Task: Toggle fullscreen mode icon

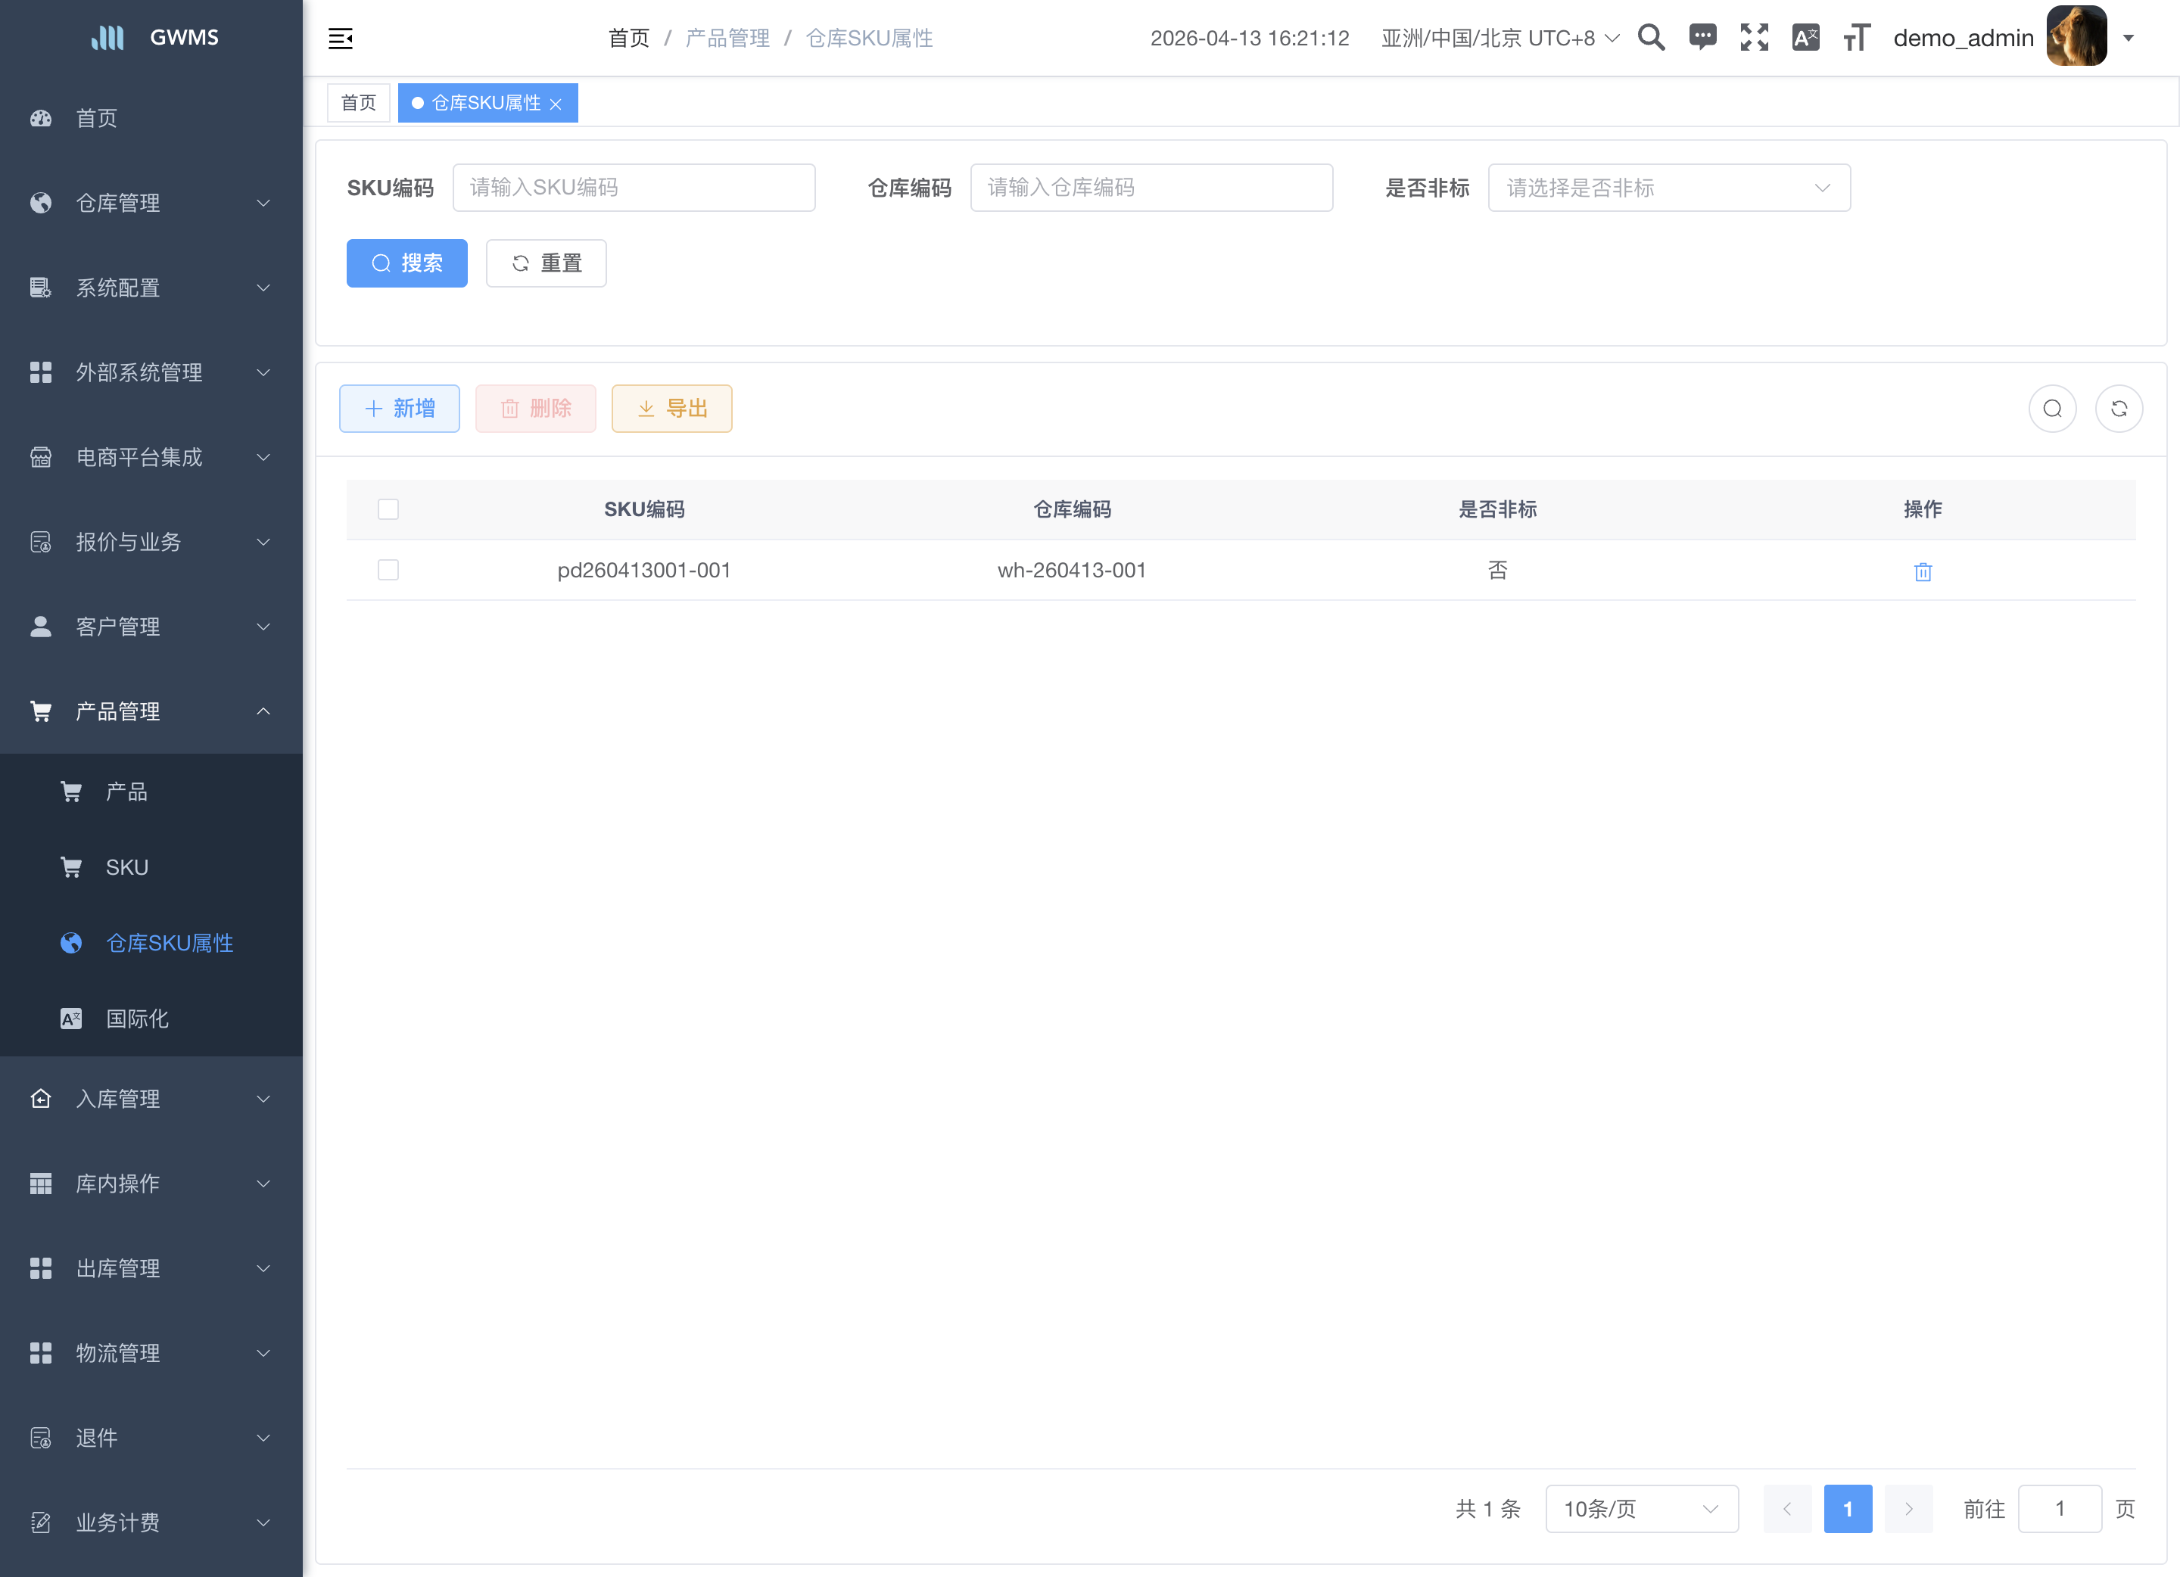Action: coord(1754,38)
